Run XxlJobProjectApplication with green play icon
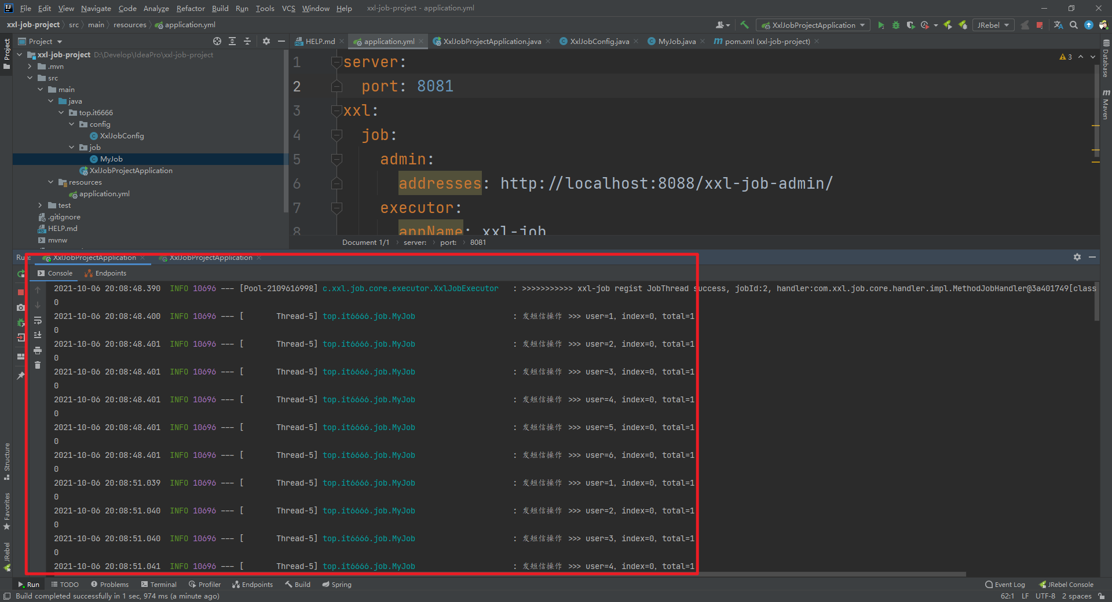 (x=881, y=25)
